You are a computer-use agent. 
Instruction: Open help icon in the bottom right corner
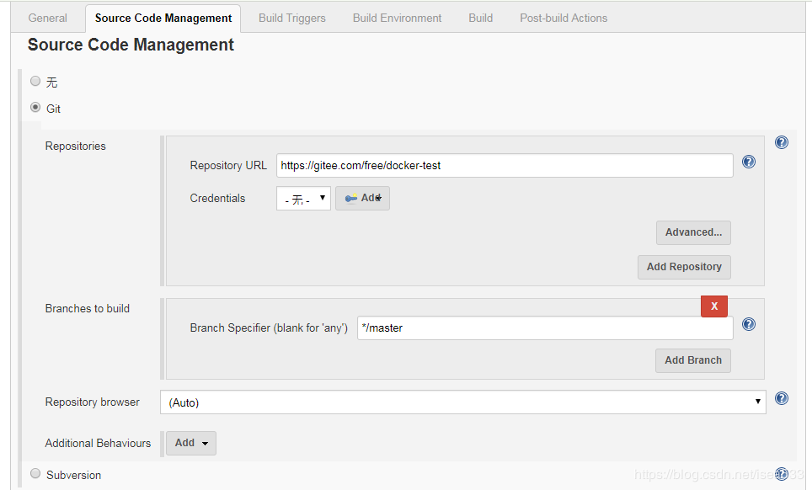782,474
